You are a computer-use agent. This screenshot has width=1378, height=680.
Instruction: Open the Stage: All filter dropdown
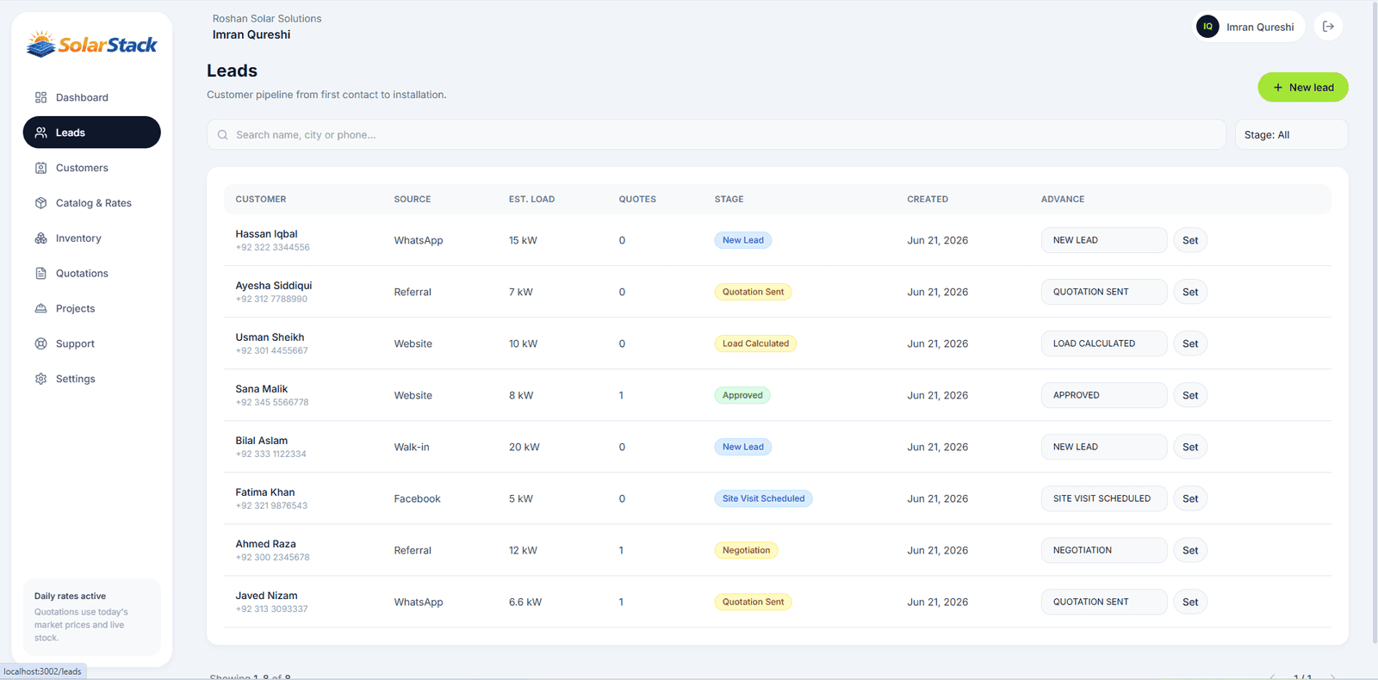coord(1291,135)
